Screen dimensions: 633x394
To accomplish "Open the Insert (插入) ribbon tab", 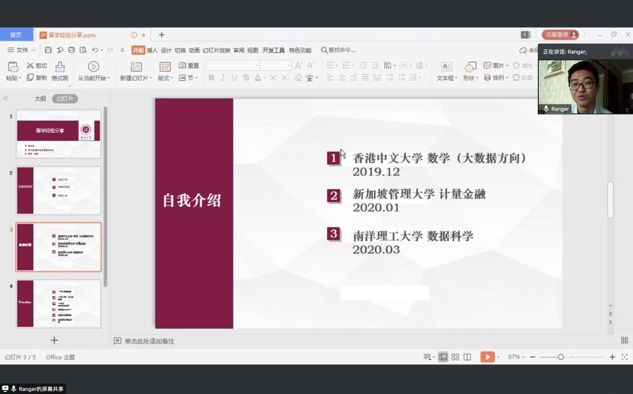I will pyautogui.click(x=152, y=50).
